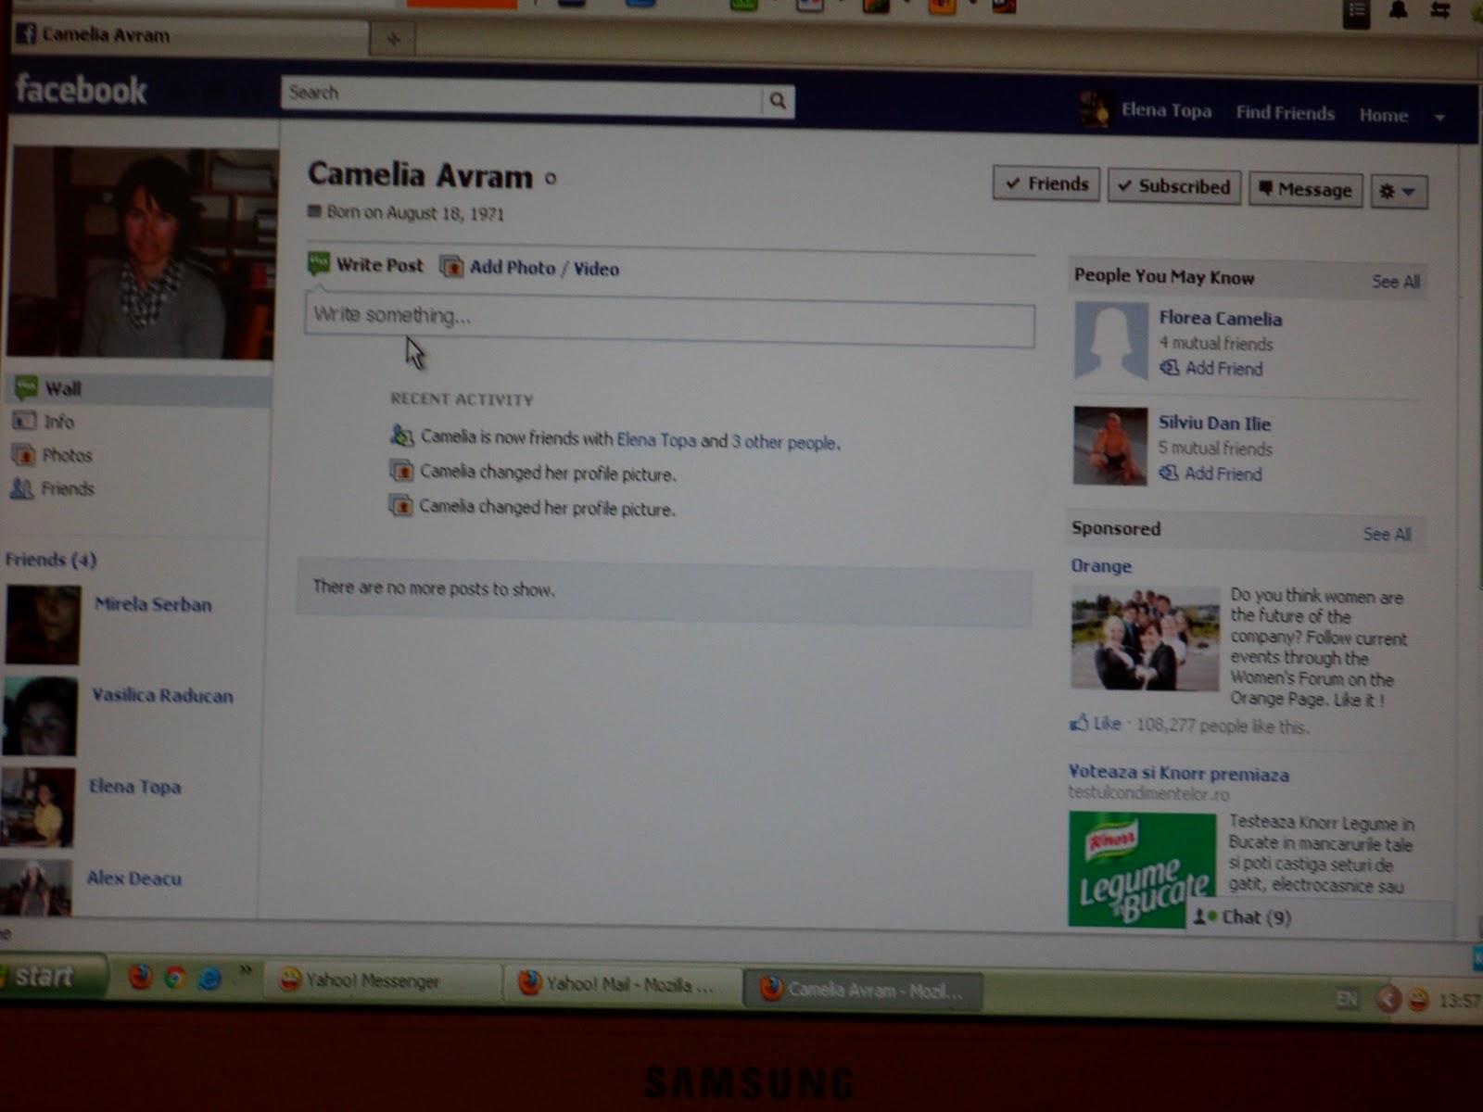Open Friends in left sidebar
The width and height of the screenshot is (1483, 1112).
pyautogui.click(x=67, y=488)
